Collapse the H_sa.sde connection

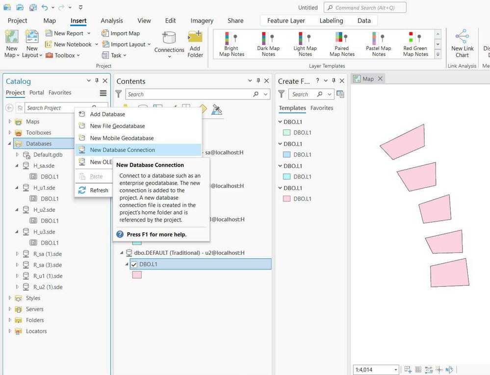pyautogui.click(x=17, y=166)
